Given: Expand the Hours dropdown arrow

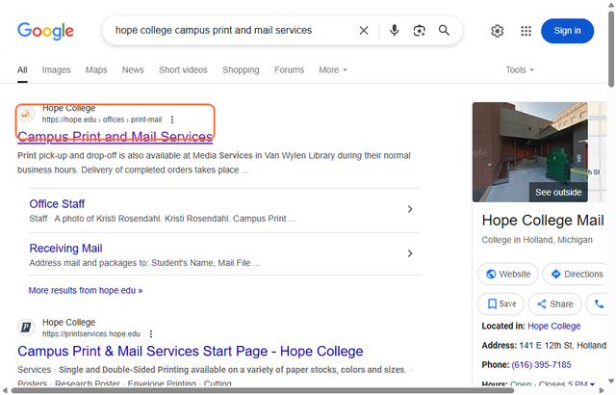Looking at the screenshot, I should coord(592,384).
